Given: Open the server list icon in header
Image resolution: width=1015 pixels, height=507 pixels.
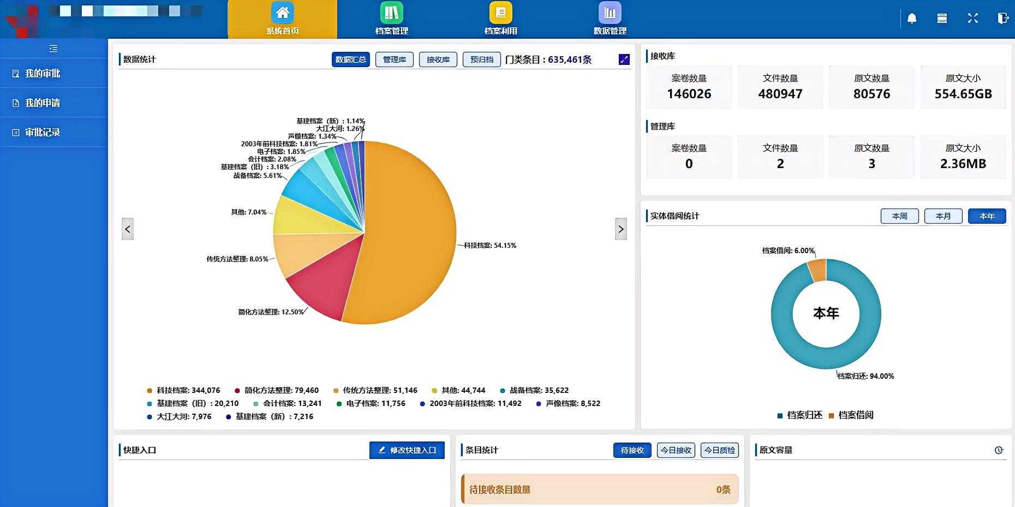Looking at the screenshot, I should click(942, 19).
